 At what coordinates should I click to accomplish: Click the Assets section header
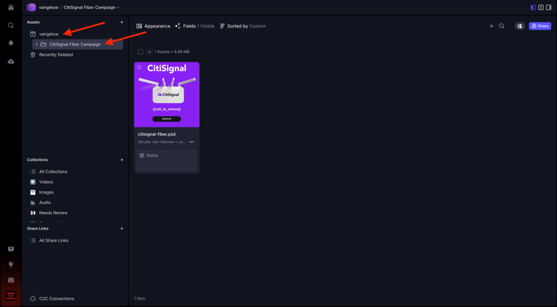pos(33,22)
